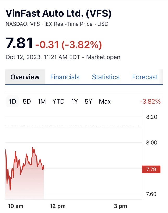The width and height of the screenshot is (168, 213).
Task: Show the Max range chart
Action: pos(105,102)
